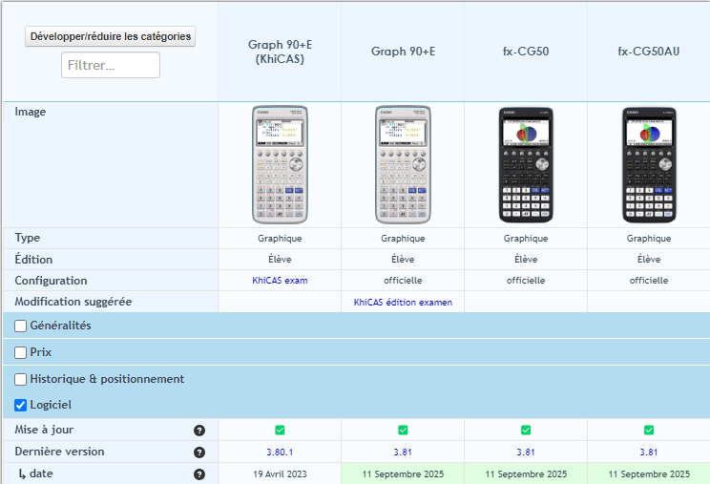Click the Type row label

tap(27, 238)
